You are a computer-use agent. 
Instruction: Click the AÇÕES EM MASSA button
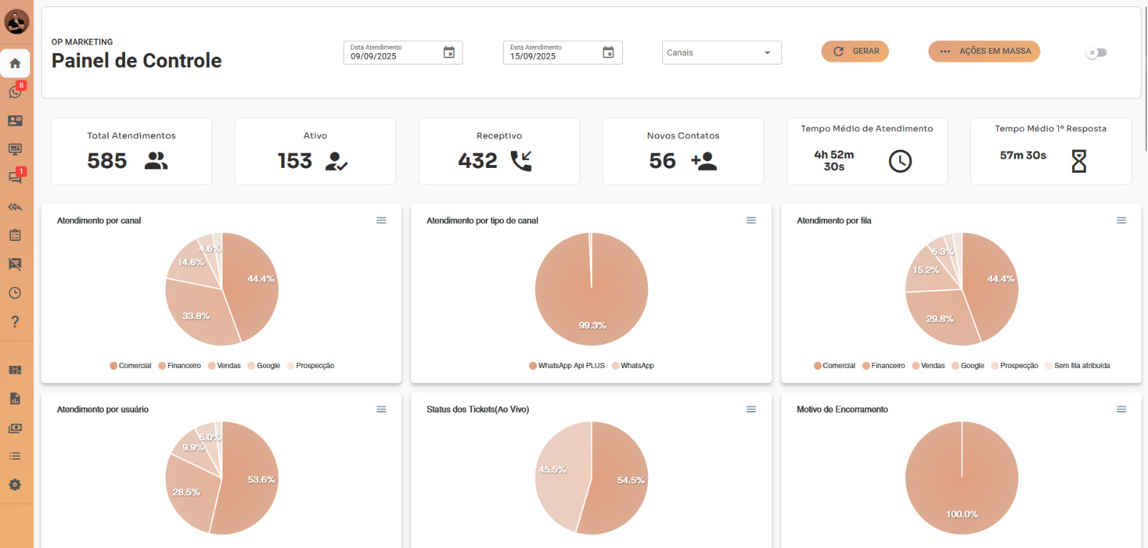tap(984, 52)
